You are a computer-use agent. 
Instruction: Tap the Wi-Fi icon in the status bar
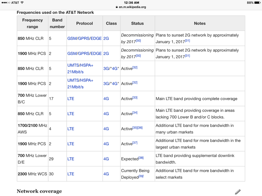coord(22,3)
